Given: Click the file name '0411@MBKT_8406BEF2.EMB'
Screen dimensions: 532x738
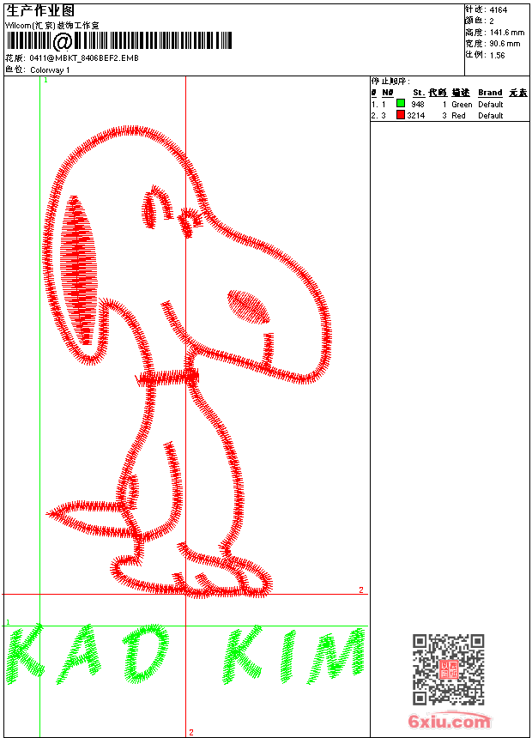Looking at the screenshot, I should point(84,58).
